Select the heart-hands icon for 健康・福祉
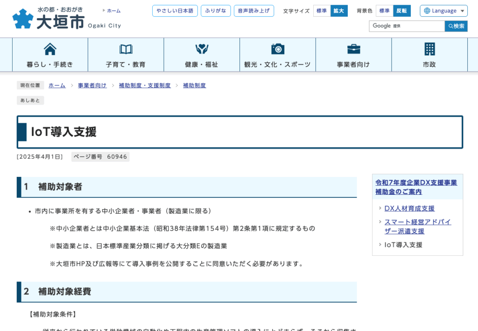 (202, 49)
